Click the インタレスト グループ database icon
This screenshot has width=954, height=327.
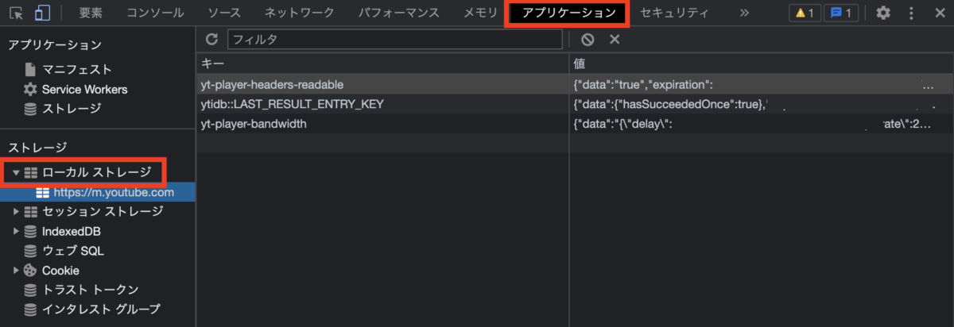[30, 310]
